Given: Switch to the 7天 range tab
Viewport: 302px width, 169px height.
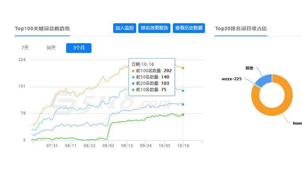Looking at the screenshot, I should click(x=25, y=48).
